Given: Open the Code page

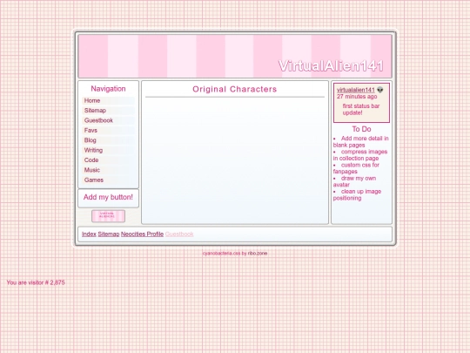Looking at the screenshot, I should 108,160.
